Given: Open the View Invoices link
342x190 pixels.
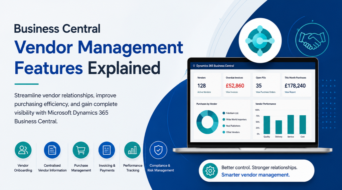Looking at the screenshot, I should click(x=232, y=92).
